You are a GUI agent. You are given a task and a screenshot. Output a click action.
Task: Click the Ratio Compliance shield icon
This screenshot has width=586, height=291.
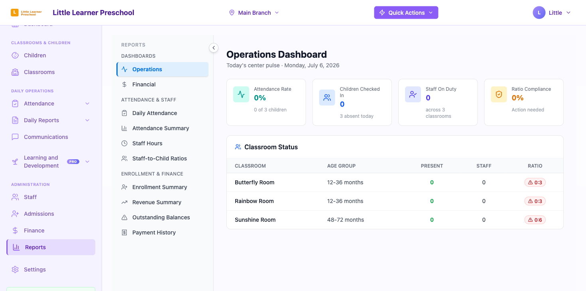point(499,94)
